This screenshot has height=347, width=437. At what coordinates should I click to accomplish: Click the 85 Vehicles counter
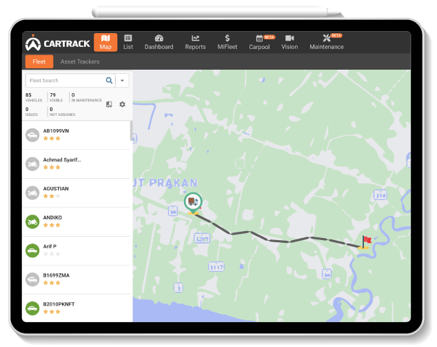pos(34,97)
